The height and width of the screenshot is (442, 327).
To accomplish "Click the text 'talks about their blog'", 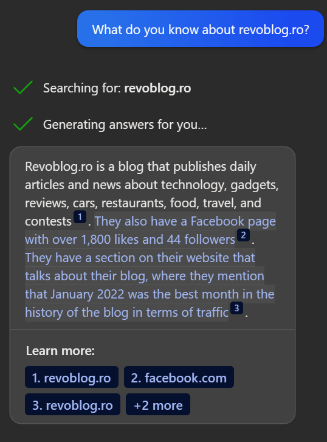I will click(86, 276).
